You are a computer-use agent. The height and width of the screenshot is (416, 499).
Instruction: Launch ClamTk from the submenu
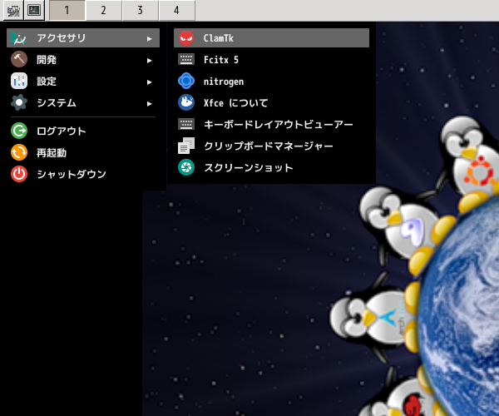[x=271, y=38]
